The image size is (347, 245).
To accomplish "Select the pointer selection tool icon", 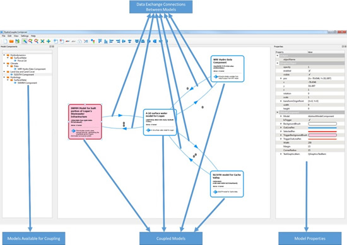I will pyautogui.click(x=25, y=41).
